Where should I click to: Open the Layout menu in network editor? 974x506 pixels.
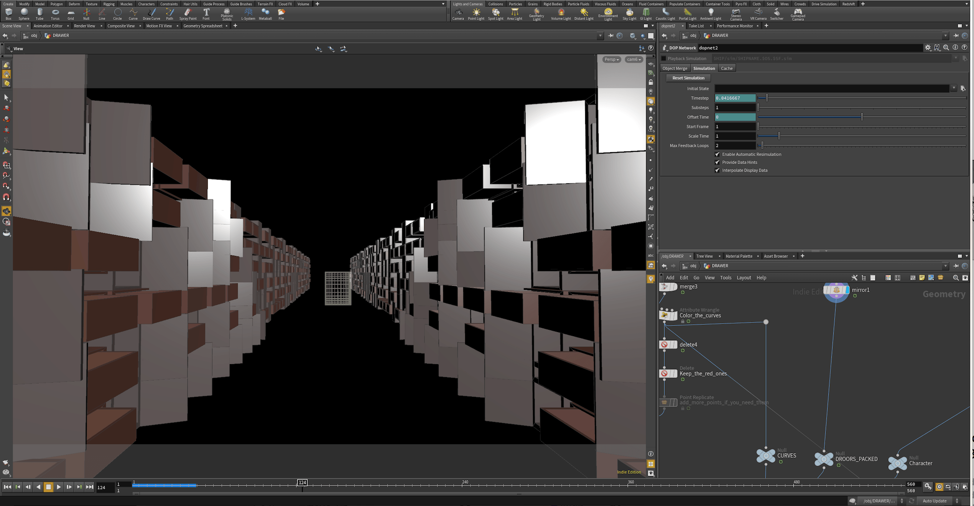[x=744, y=278]
